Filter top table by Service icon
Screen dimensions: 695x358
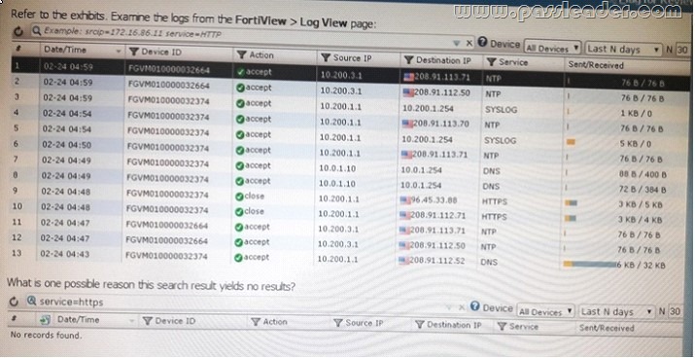pos(491,61)
